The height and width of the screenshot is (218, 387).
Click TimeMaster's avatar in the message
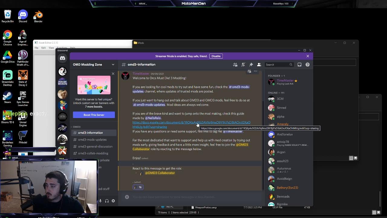[125, 76]
